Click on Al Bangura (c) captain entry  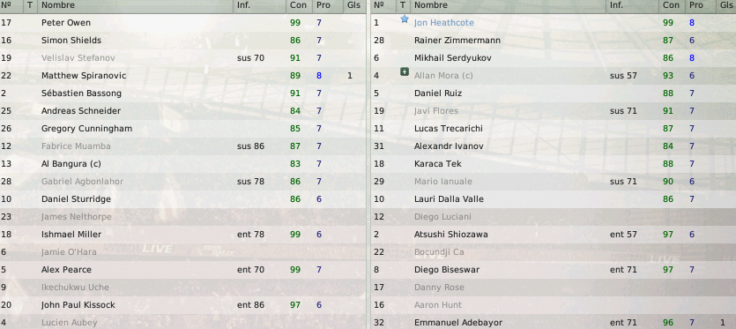click(71, 164)
